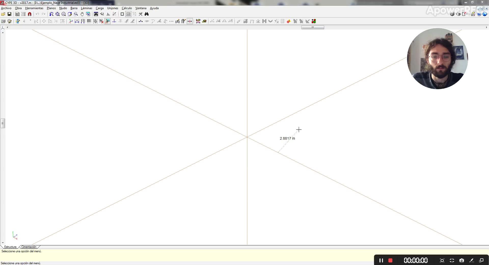Click the open file folder icon
This screenshot has height=265, width=489.
[3, 14]
